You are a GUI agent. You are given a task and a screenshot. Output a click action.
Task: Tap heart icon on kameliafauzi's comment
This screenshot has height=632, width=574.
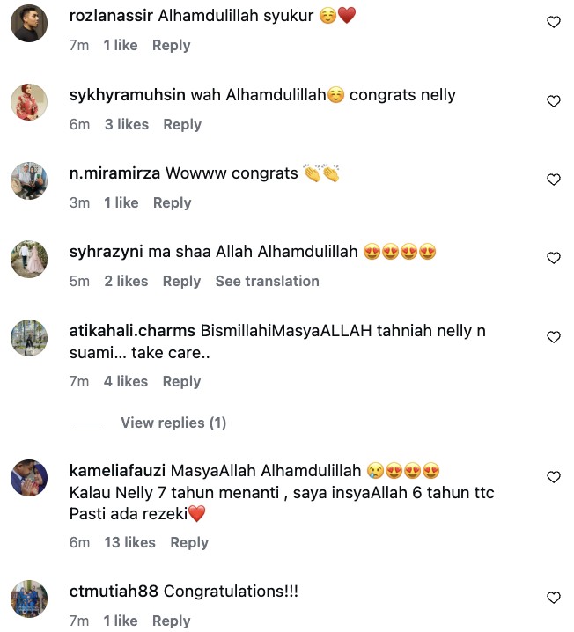point(554,477)
